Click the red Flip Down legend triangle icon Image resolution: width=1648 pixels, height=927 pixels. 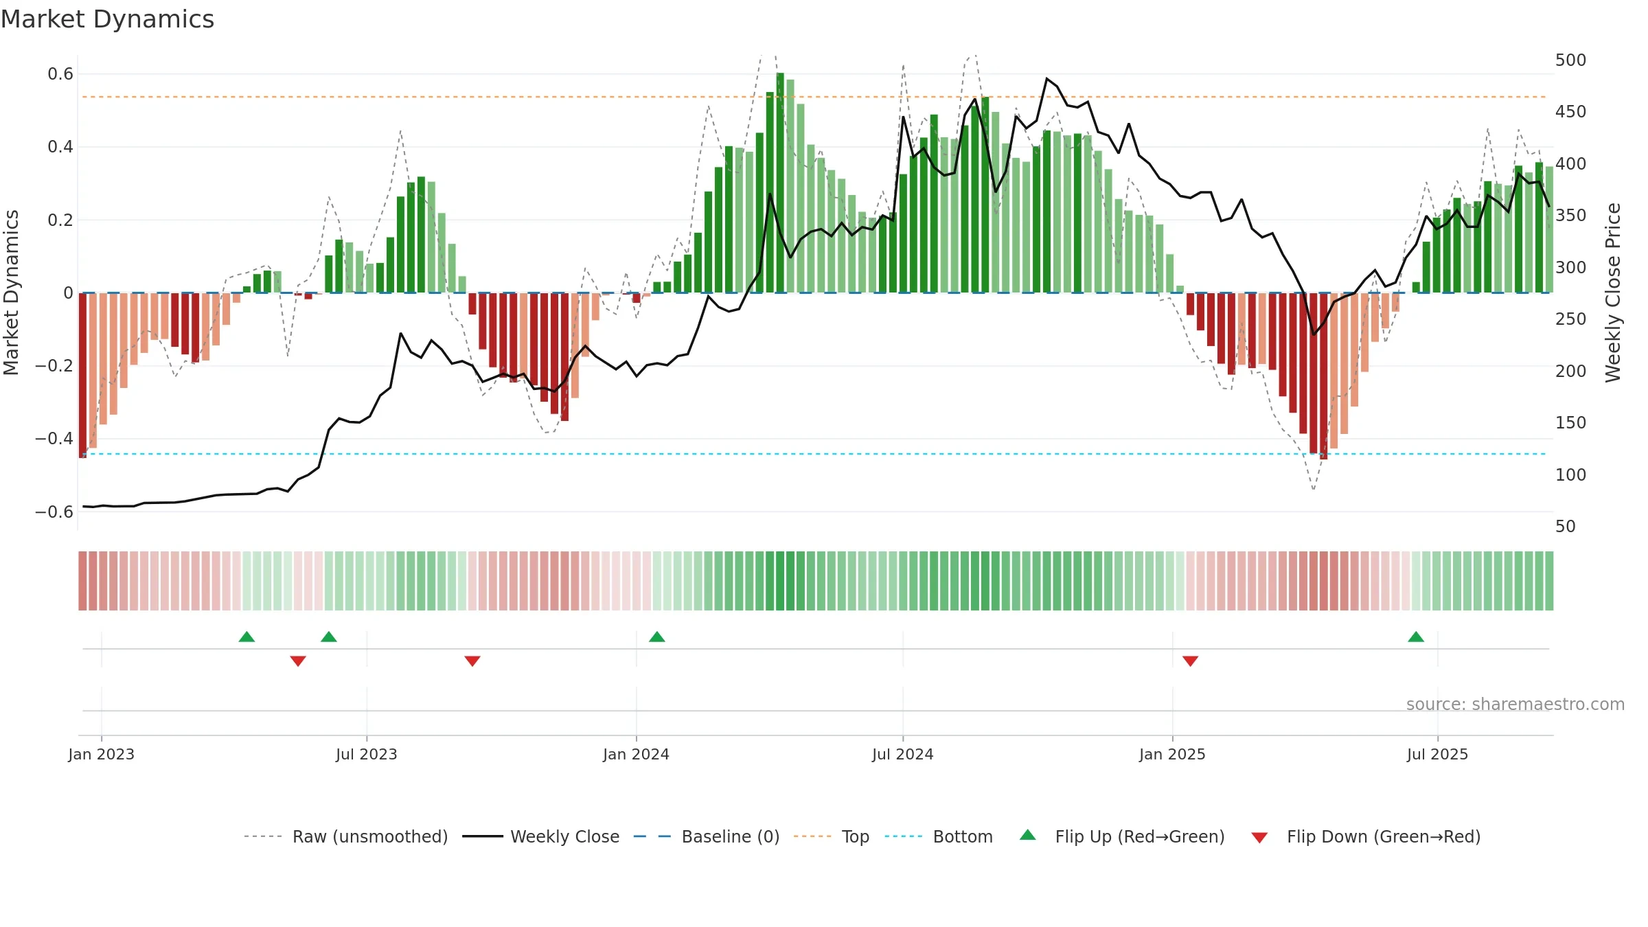(x=1259, y=838)
